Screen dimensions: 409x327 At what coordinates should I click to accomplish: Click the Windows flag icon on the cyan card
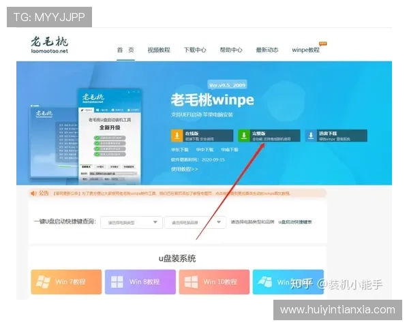point(265,281)
